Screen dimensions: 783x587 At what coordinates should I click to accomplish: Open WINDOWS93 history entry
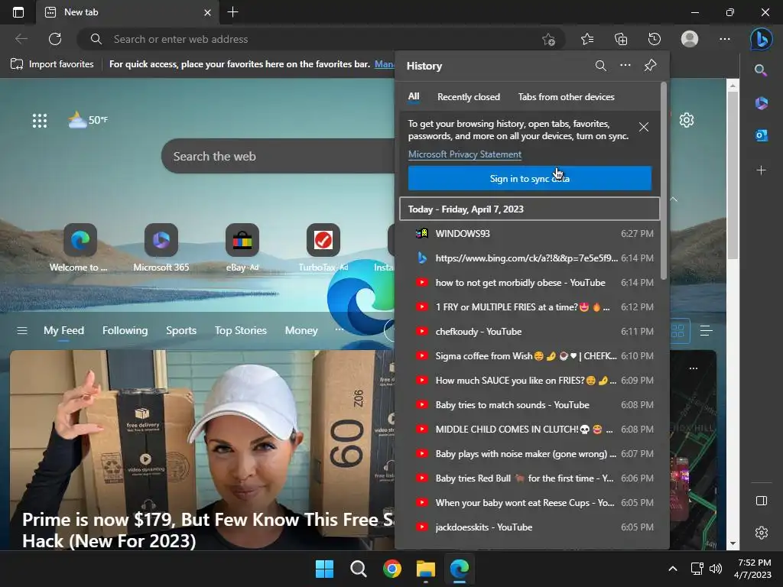pos(529,234)
